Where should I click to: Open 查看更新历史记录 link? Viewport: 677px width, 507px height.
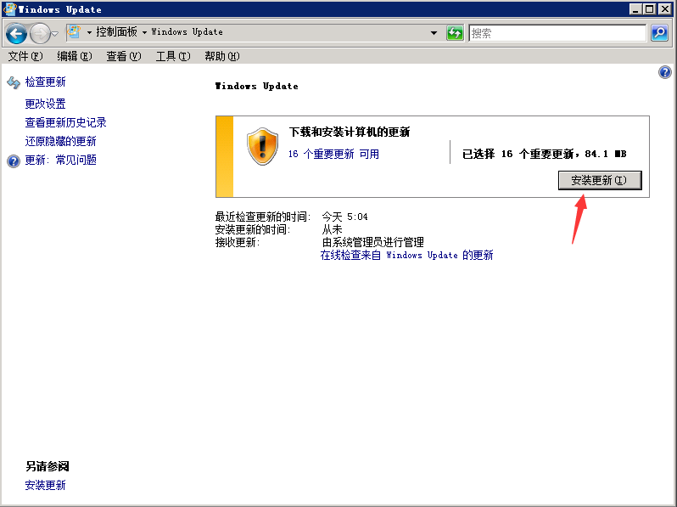pyautogui.click(x=65, y=122)
